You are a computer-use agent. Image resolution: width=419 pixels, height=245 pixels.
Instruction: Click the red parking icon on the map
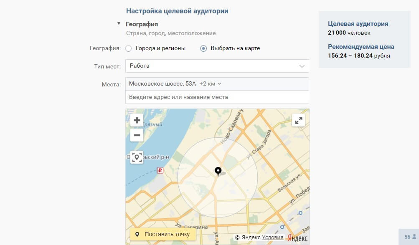coord(160,170)
